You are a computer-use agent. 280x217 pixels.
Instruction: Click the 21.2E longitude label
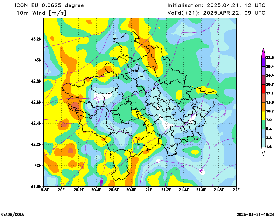tap(166, 190)
